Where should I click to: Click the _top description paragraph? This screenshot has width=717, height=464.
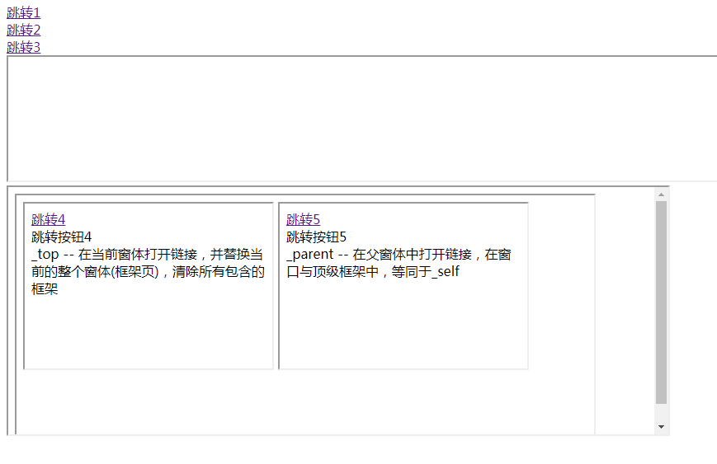point(148,272)
